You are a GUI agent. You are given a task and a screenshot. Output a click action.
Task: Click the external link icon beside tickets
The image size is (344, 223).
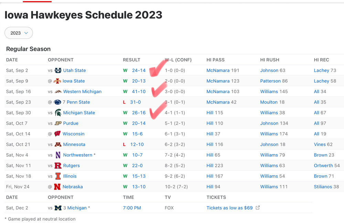click(x=258, y=208)
